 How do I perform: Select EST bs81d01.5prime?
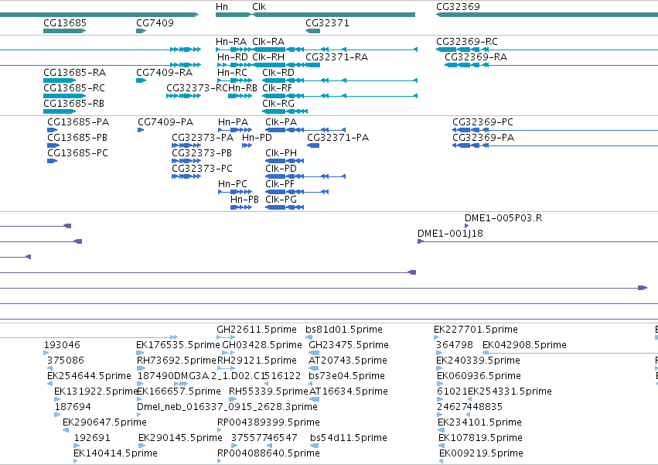coord(344,330)
